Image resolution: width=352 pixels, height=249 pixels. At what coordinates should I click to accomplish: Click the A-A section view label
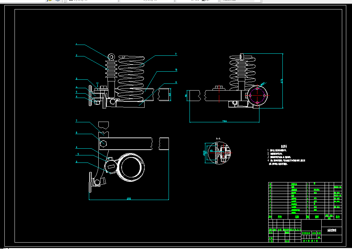pos(218,139)
